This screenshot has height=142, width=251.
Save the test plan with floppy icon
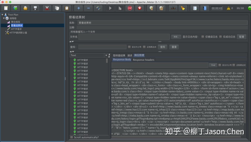(x=35, y=8)
